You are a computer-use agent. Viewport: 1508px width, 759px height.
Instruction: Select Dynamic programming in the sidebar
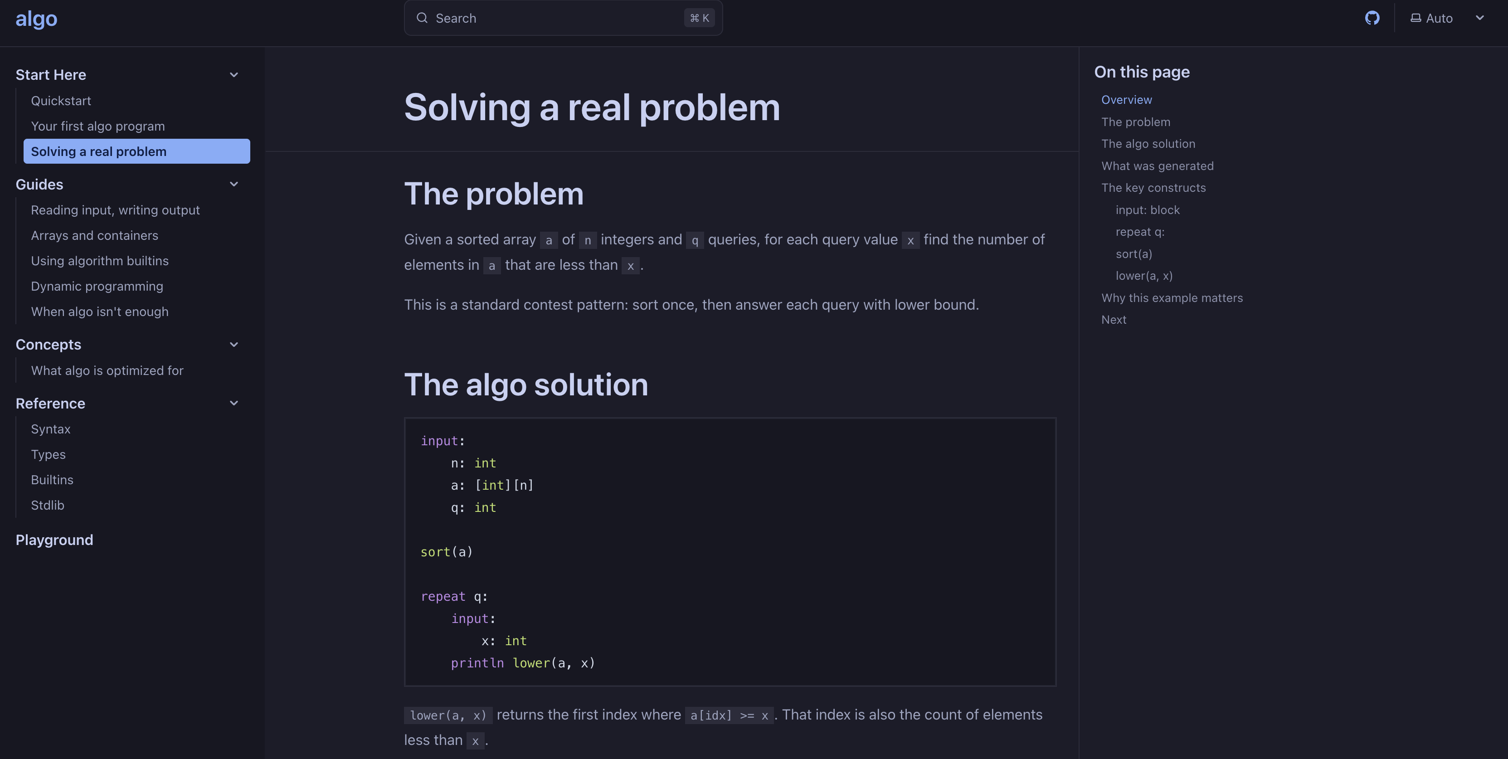(x=97, y=286)
